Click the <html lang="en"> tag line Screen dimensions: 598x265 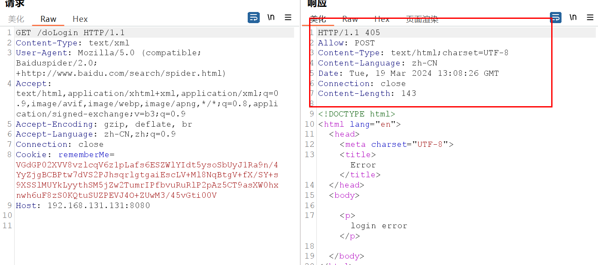(x=359, y=124)
